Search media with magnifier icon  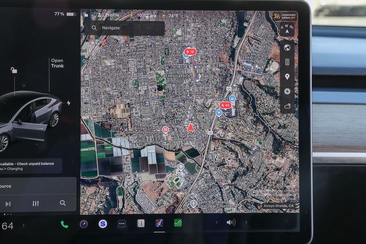coord(62,203)
